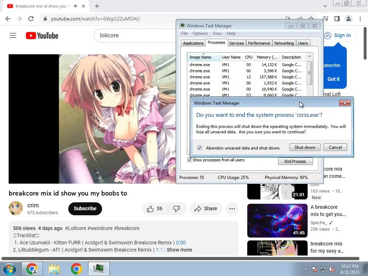Switch to the Networking tab
This screenshot has height=276, width=368.
click(284, 43)
